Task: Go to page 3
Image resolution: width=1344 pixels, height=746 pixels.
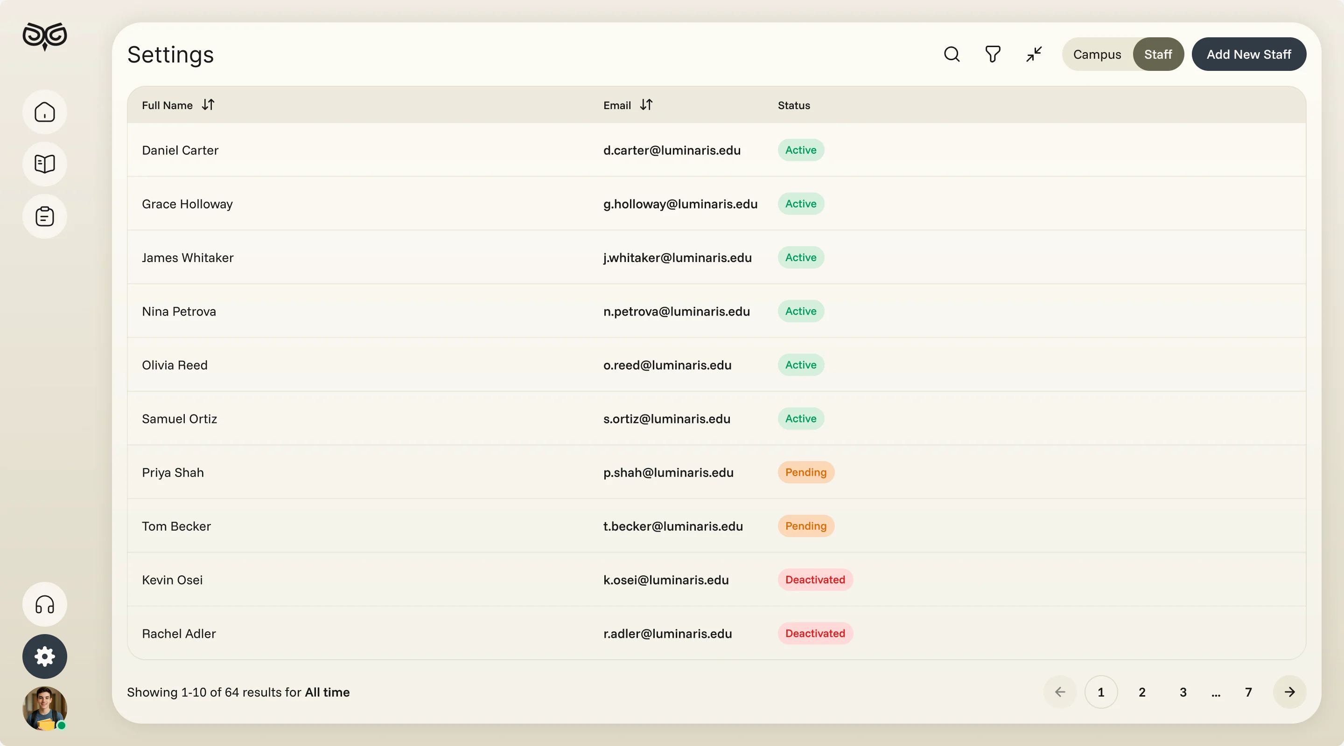Action: [x=1183, y=692]
